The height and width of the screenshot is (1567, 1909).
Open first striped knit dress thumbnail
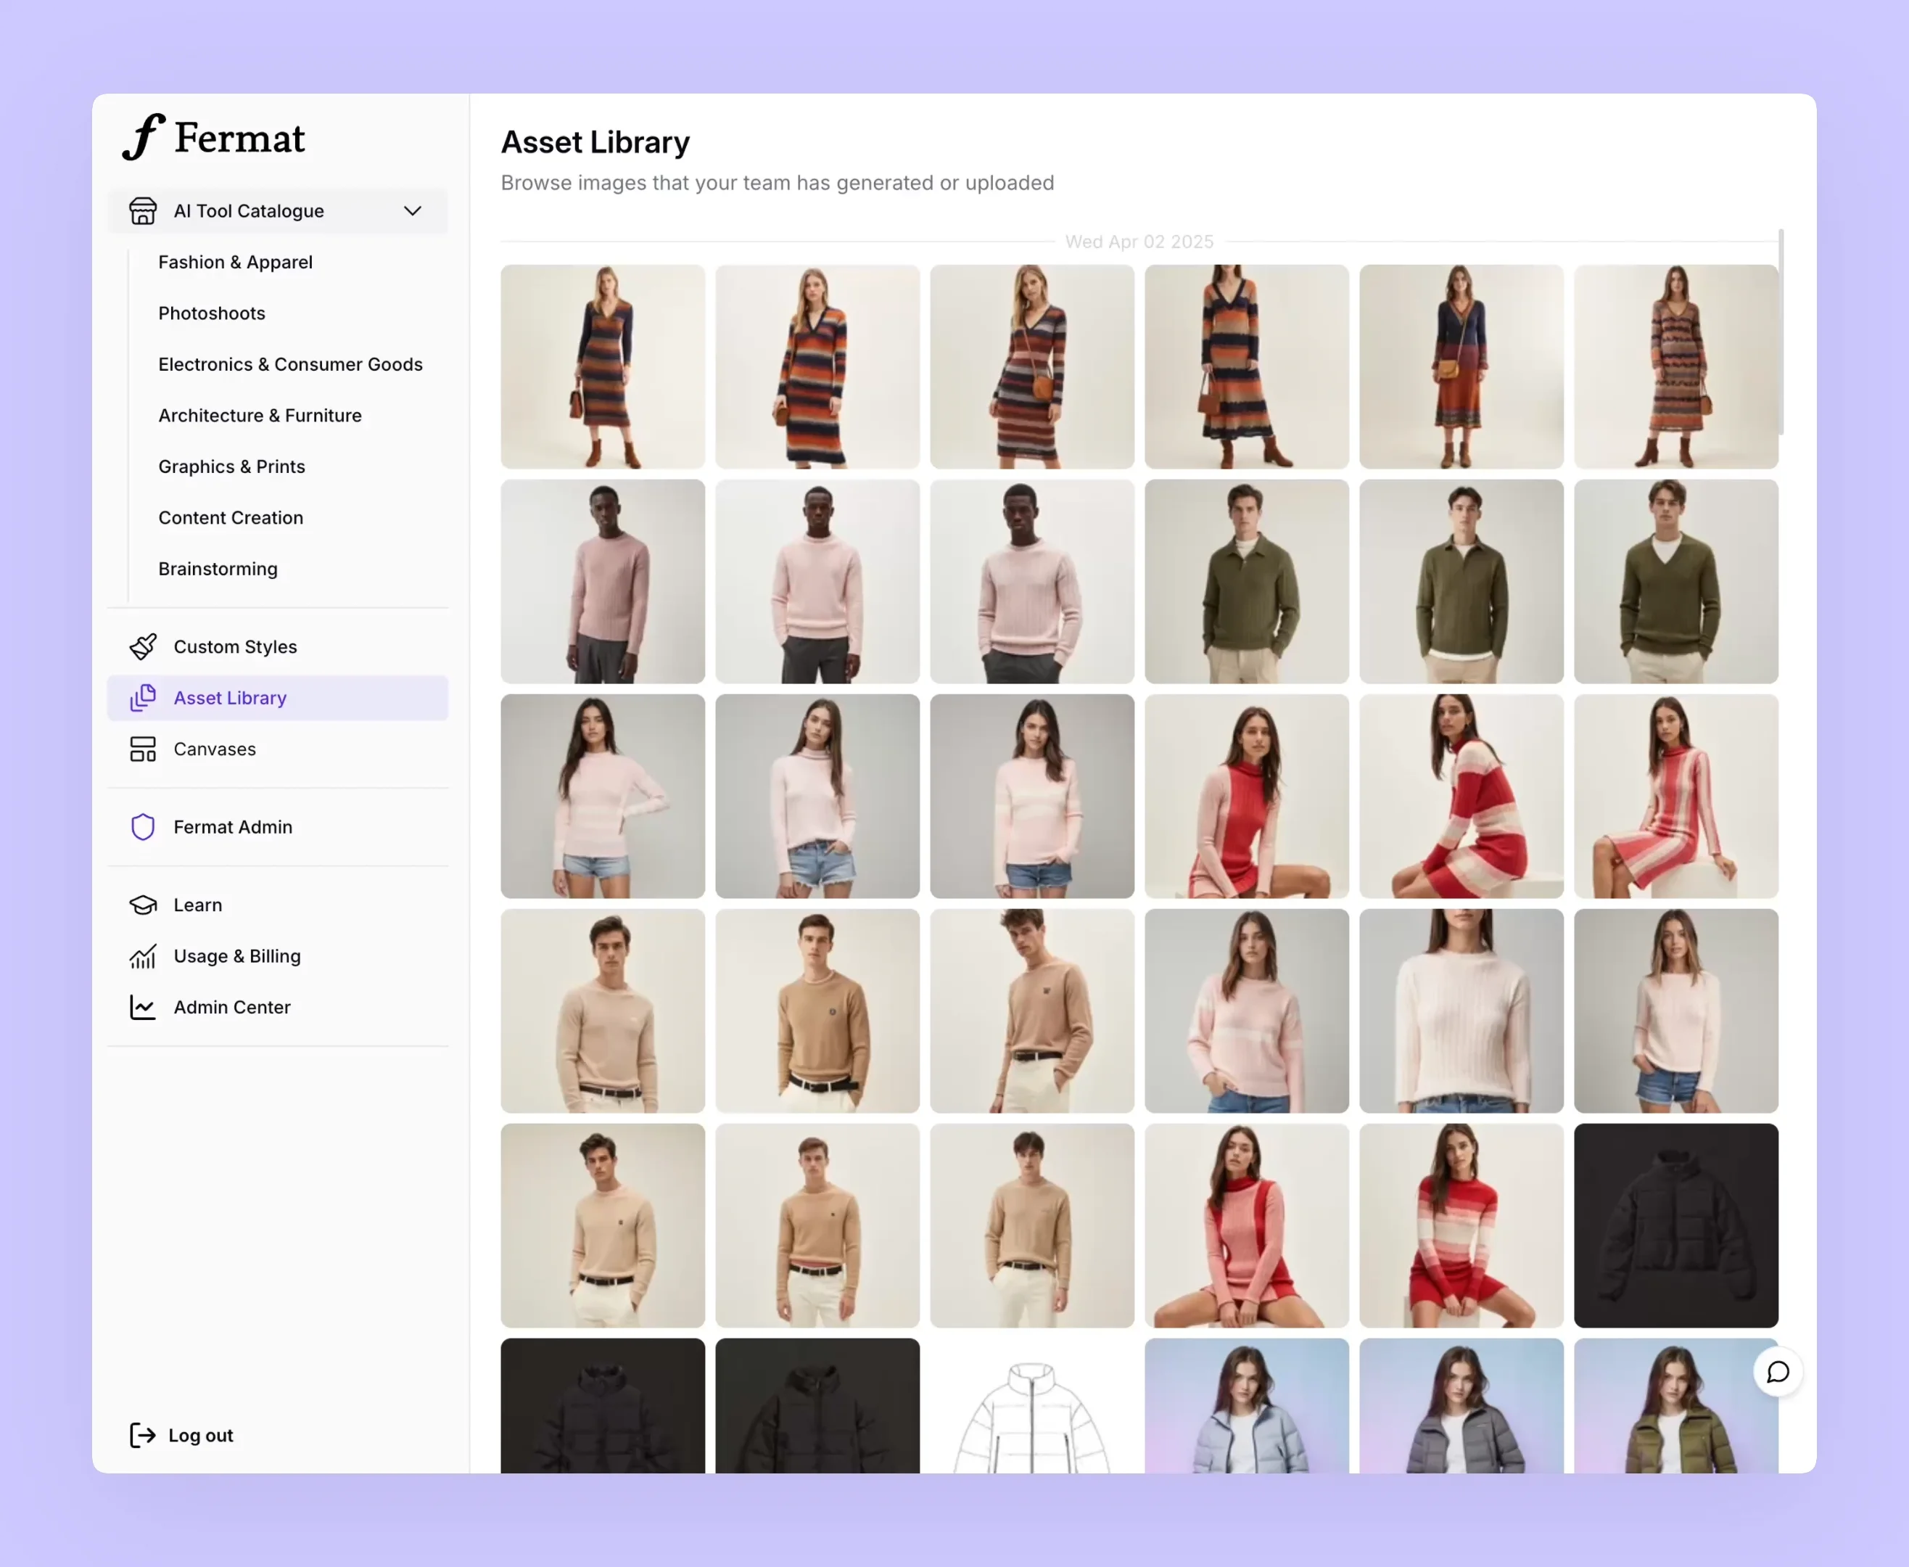[603, 366]
